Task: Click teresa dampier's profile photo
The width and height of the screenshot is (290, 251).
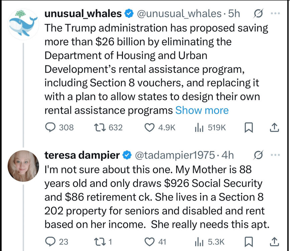Action: [23, 166]
